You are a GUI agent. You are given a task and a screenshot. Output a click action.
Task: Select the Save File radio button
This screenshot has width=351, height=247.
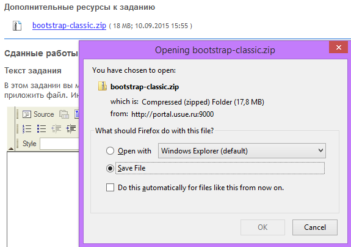[110, 168]
